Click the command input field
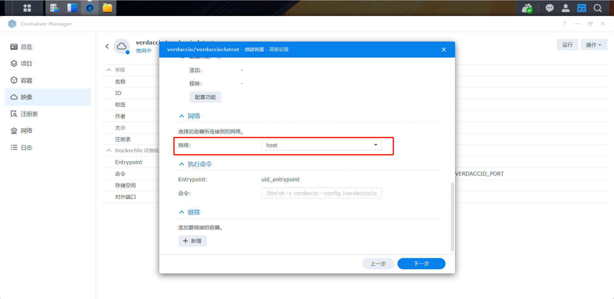This screenshot has height=299, width=614. [x=321, y=193]
